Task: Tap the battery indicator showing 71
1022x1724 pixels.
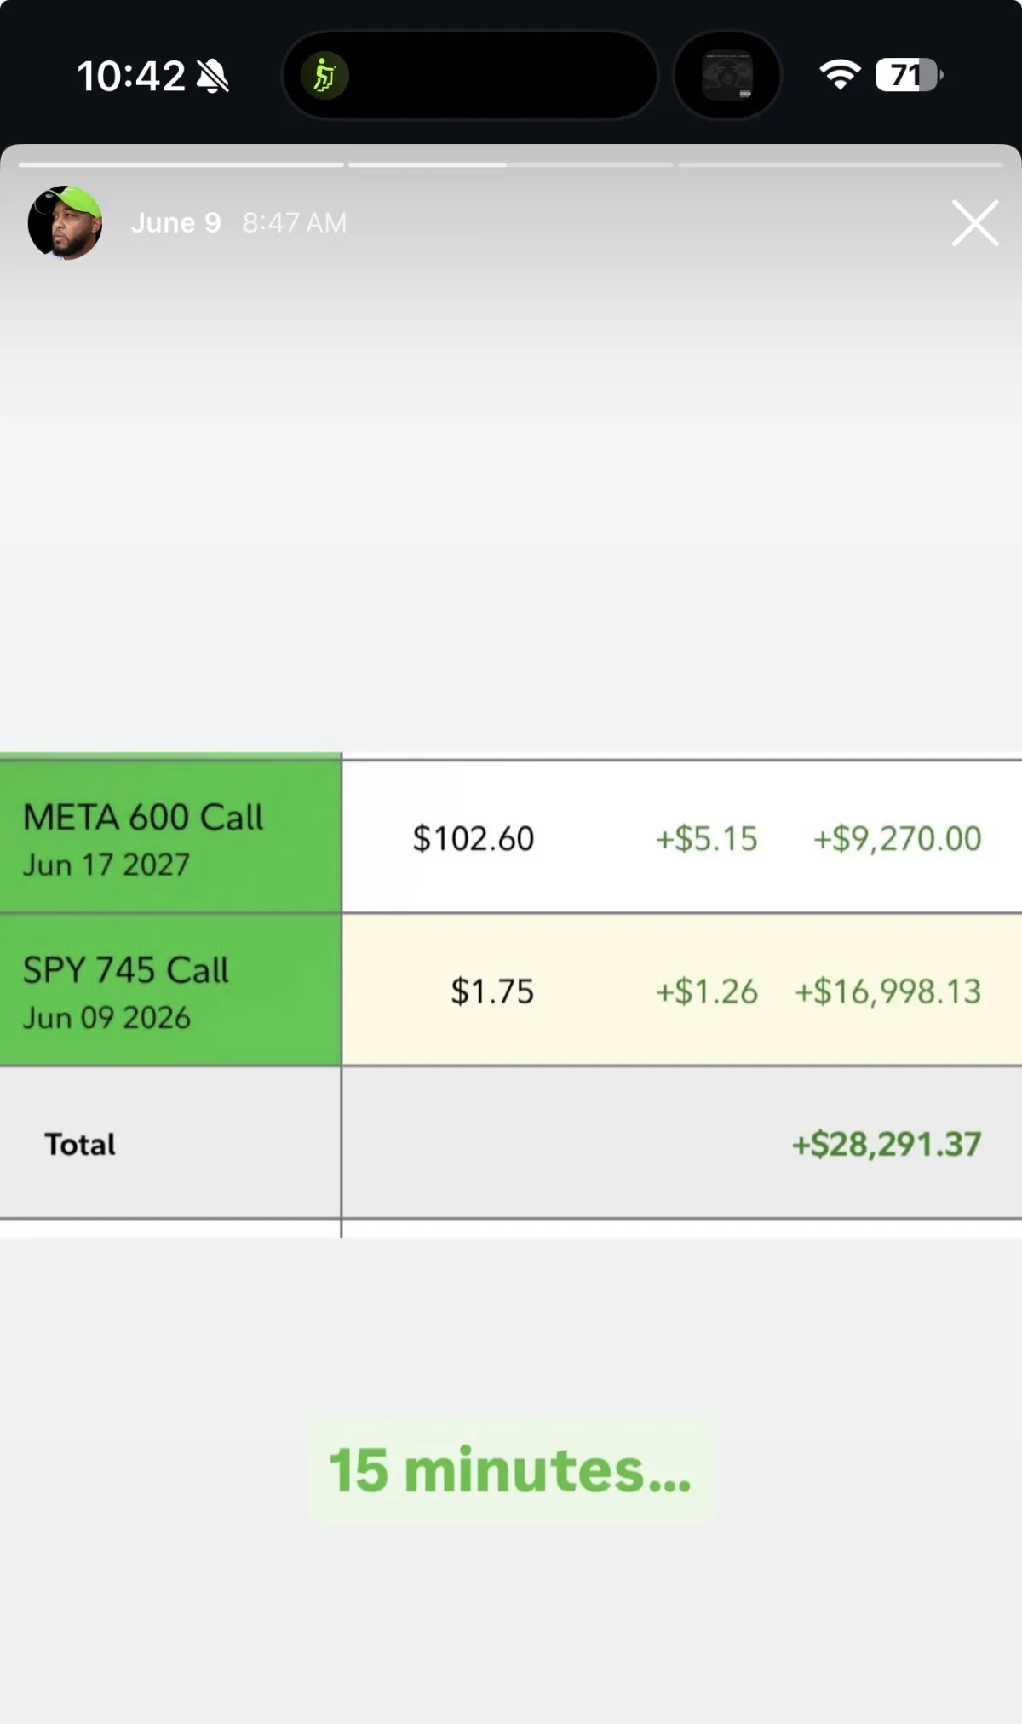Action: [909, 75]
